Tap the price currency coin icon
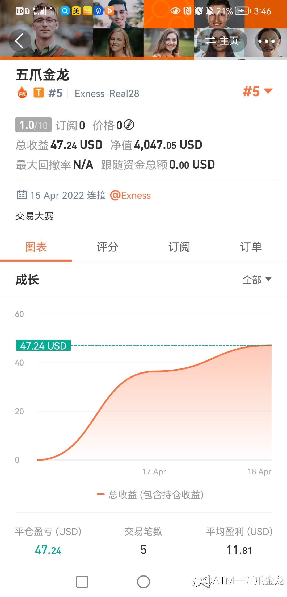The height and width of the screenshot is (597, 287). [x=129, y=125]
